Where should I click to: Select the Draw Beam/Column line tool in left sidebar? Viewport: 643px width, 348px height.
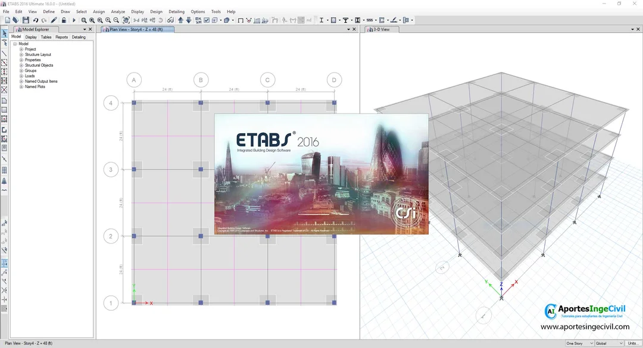click(x=4, y=54)
